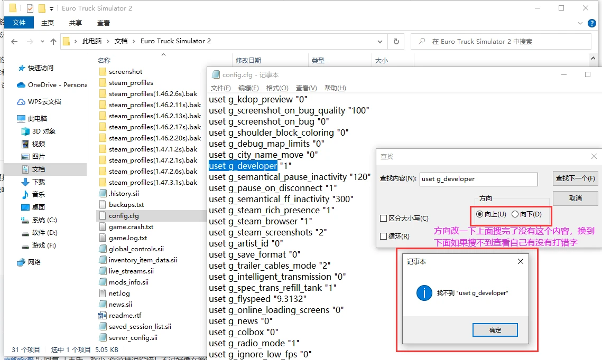Expand the Explorer ribbon chevron

(580, 23)
